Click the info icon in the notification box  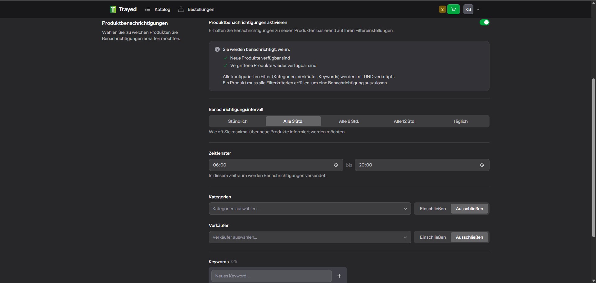217,49
